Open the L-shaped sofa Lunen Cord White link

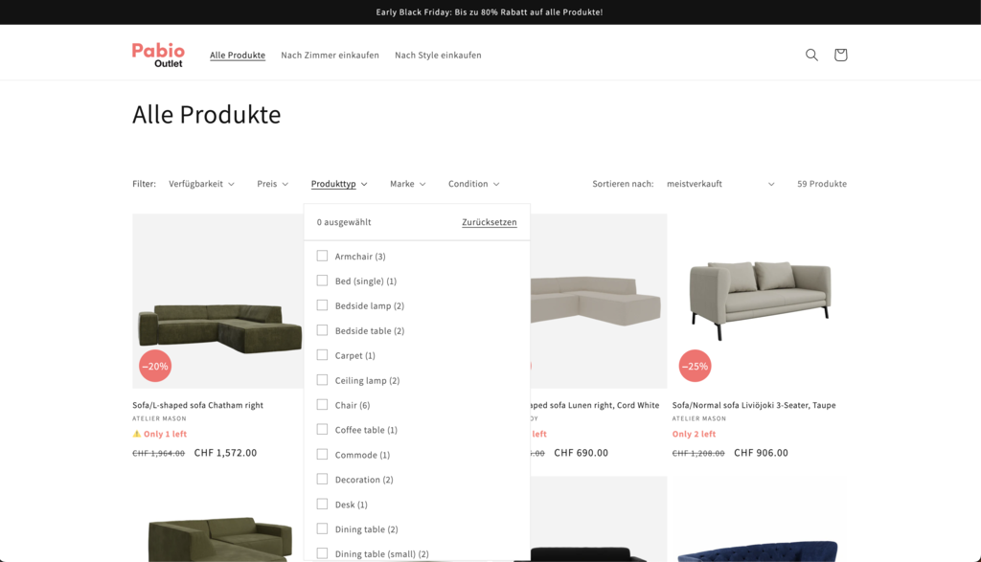(x=595, y=405)
